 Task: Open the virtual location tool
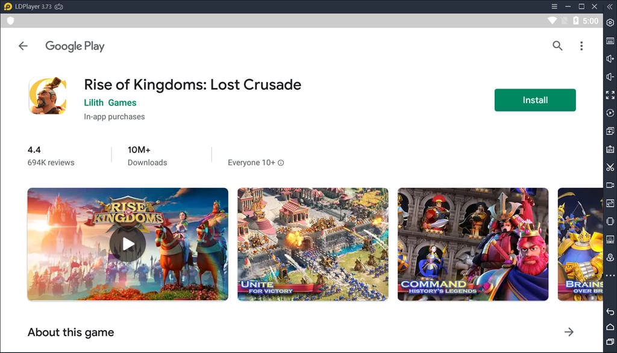click(x=610, y=257)
